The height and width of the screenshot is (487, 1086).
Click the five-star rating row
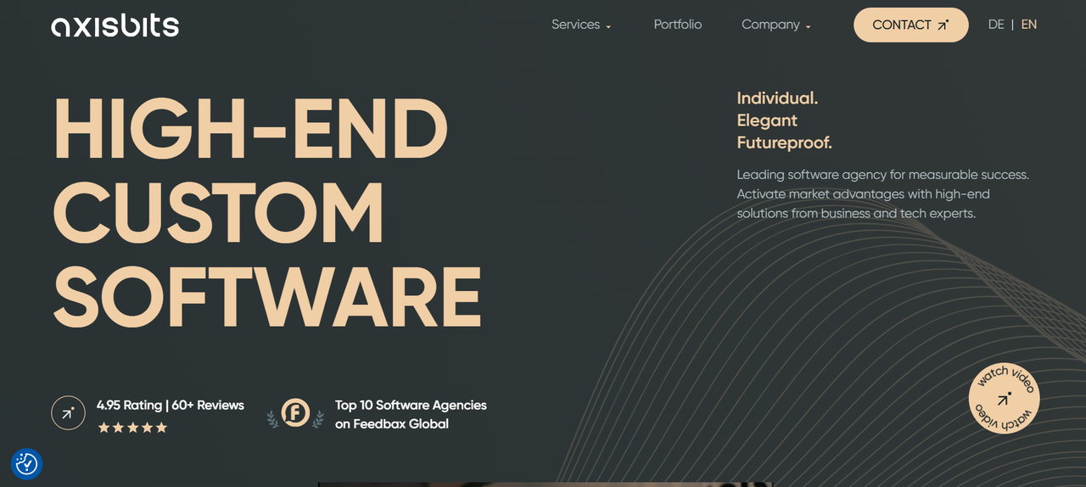coord(132,428)
